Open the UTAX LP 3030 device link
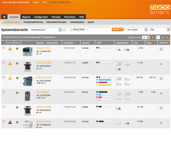171x143 pixels. tap(43, 121)
